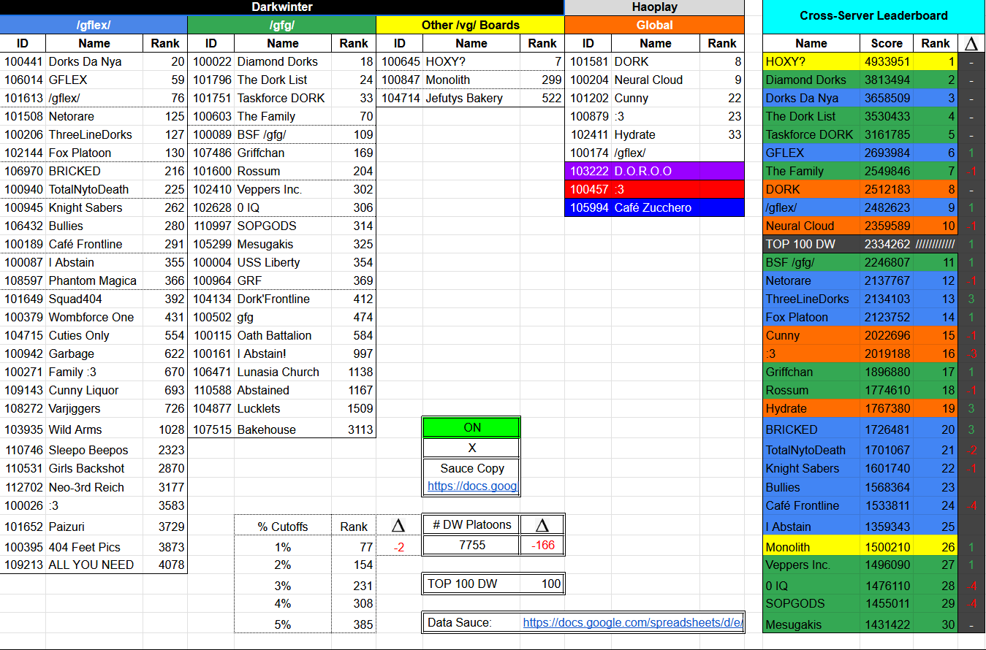Select the Cross-Server Leaderboard title

coord(873,16)
